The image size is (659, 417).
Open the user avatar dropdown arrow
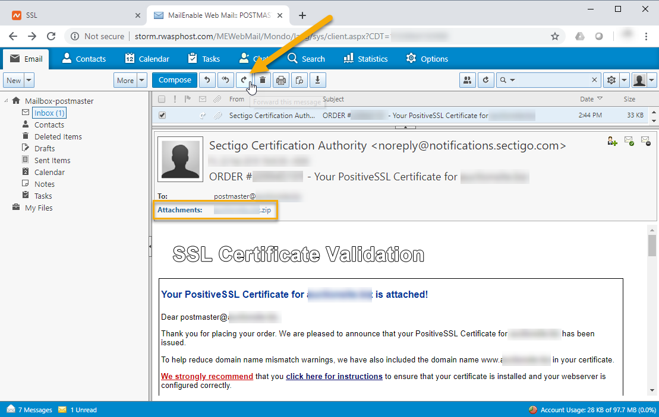(x=651, y=80)
